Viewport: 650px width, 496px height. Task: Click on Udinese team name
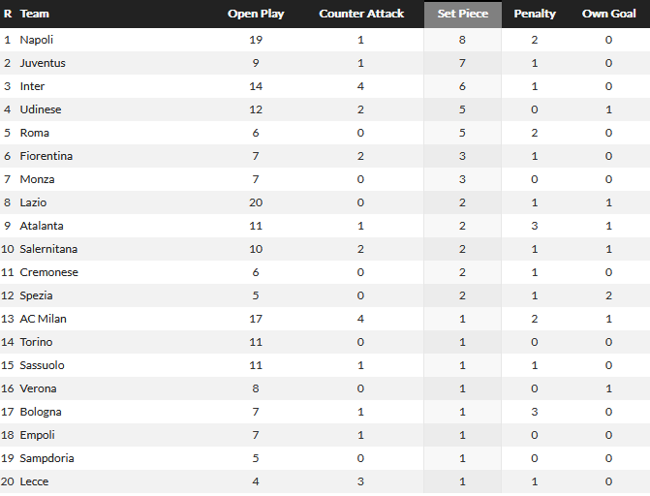pyautogui.click(x=42, y=109)
